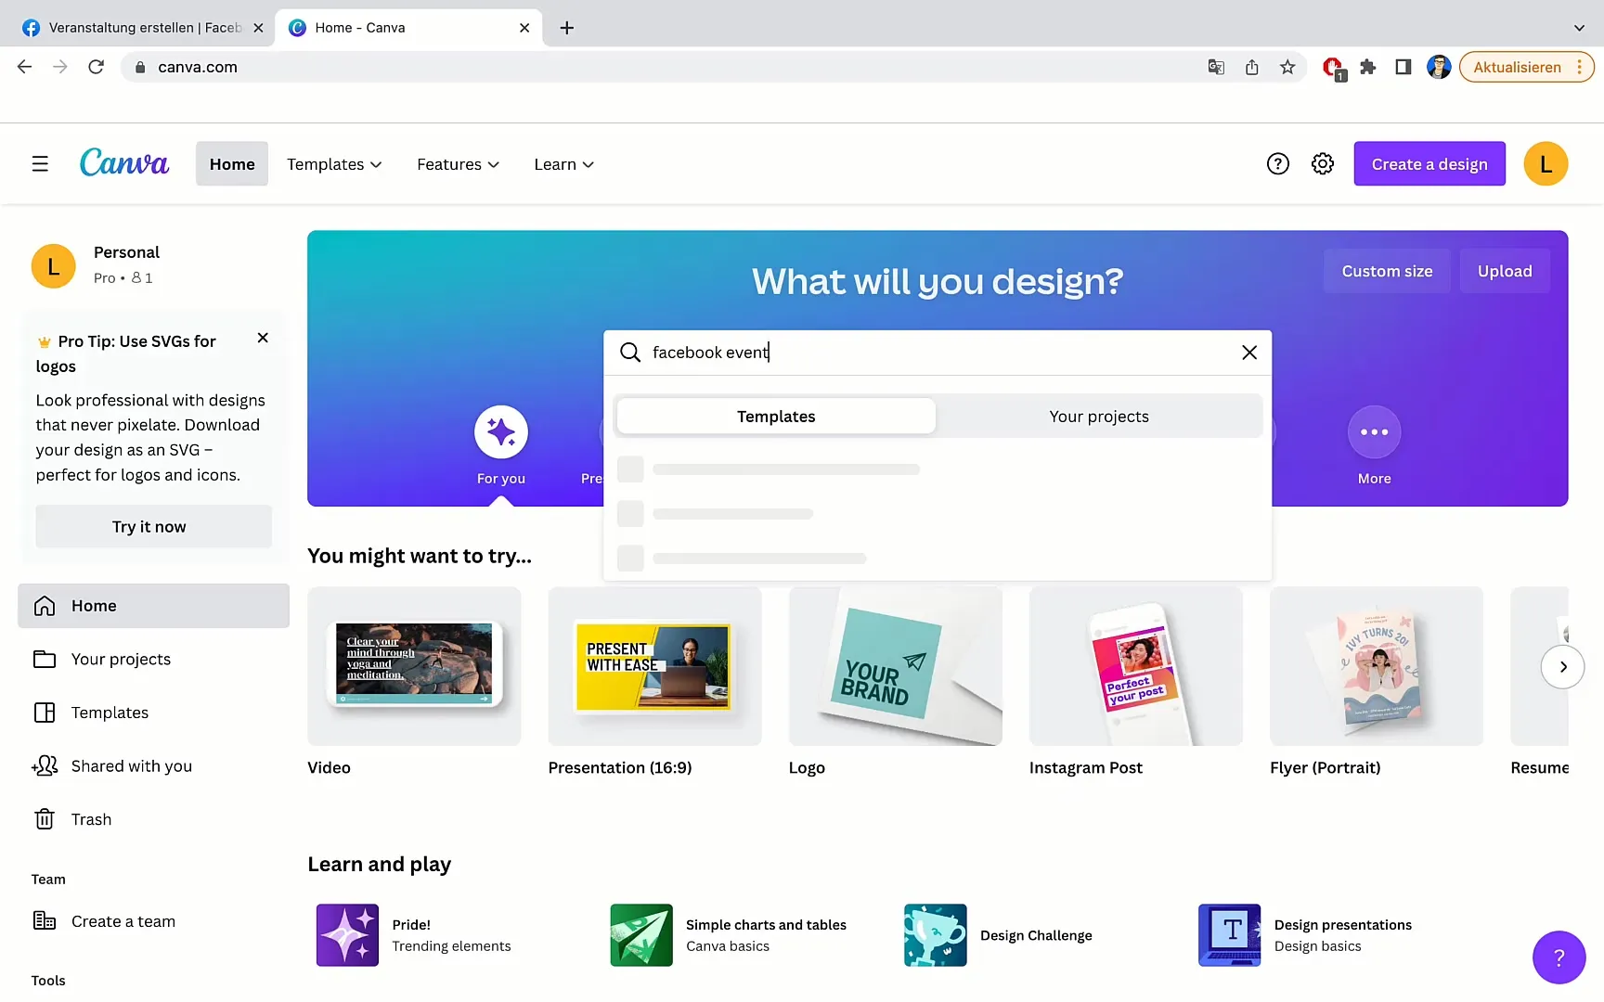This screenshot has width=1604, height=1002.
Task: Open a new browser tab
Action: coord(566,28)
